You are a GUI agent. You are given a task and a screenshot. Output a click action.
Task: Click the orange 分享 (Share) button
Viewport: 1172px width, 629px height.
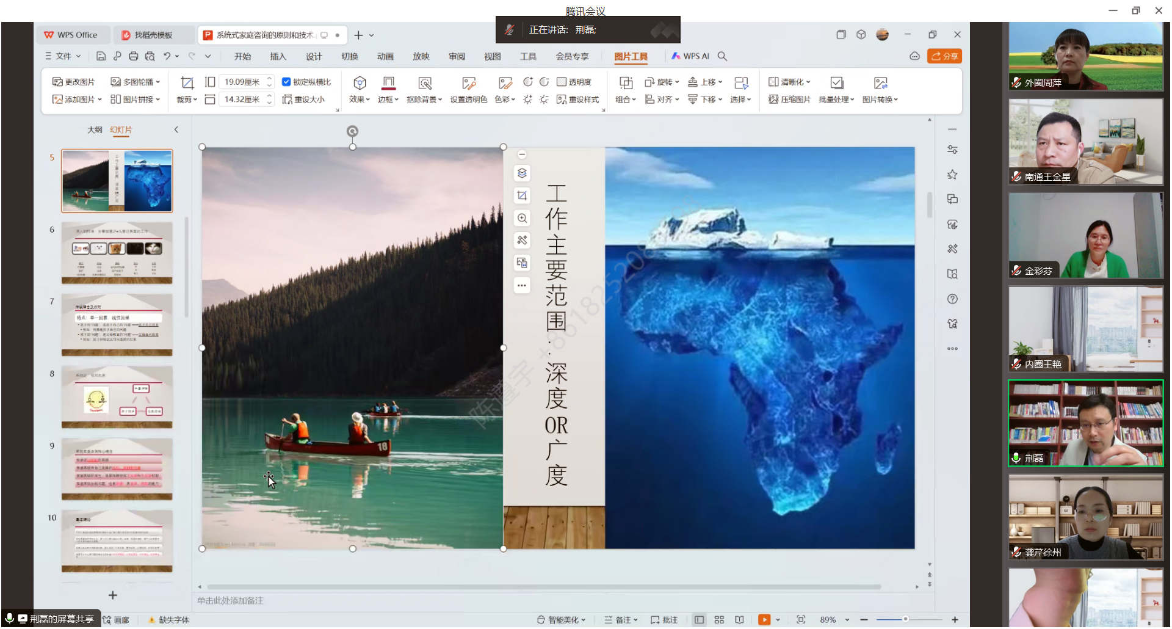point(944,56)
